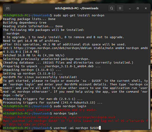Click the /run/nordvpn/nordvpnd.sock path
Image resolution: width=152 pixels, height=132 pixels.
tap(92, 117)
